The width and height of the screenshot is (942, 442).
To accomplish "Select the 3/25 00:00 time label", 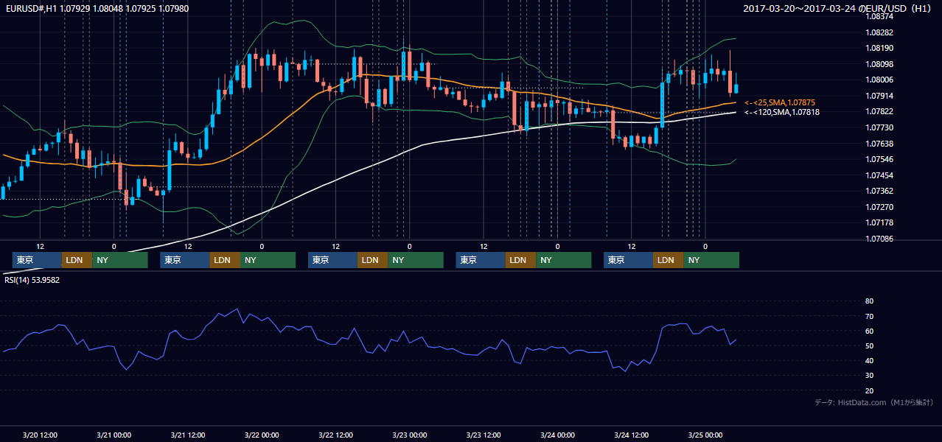I will 705,435.
